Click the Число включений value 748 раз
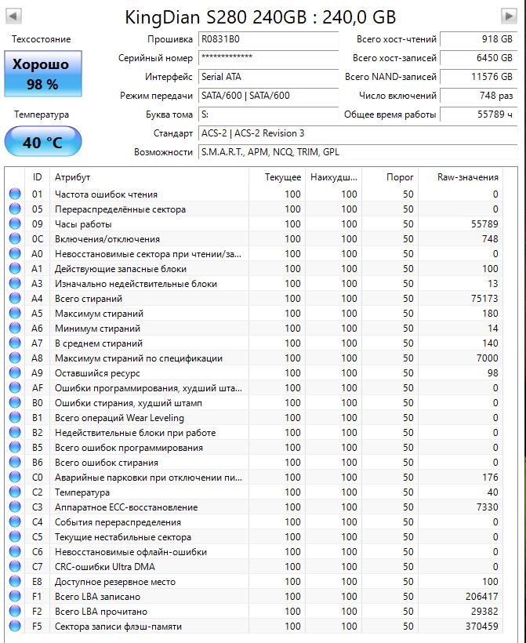526x643 pixels. pos(479,96)
